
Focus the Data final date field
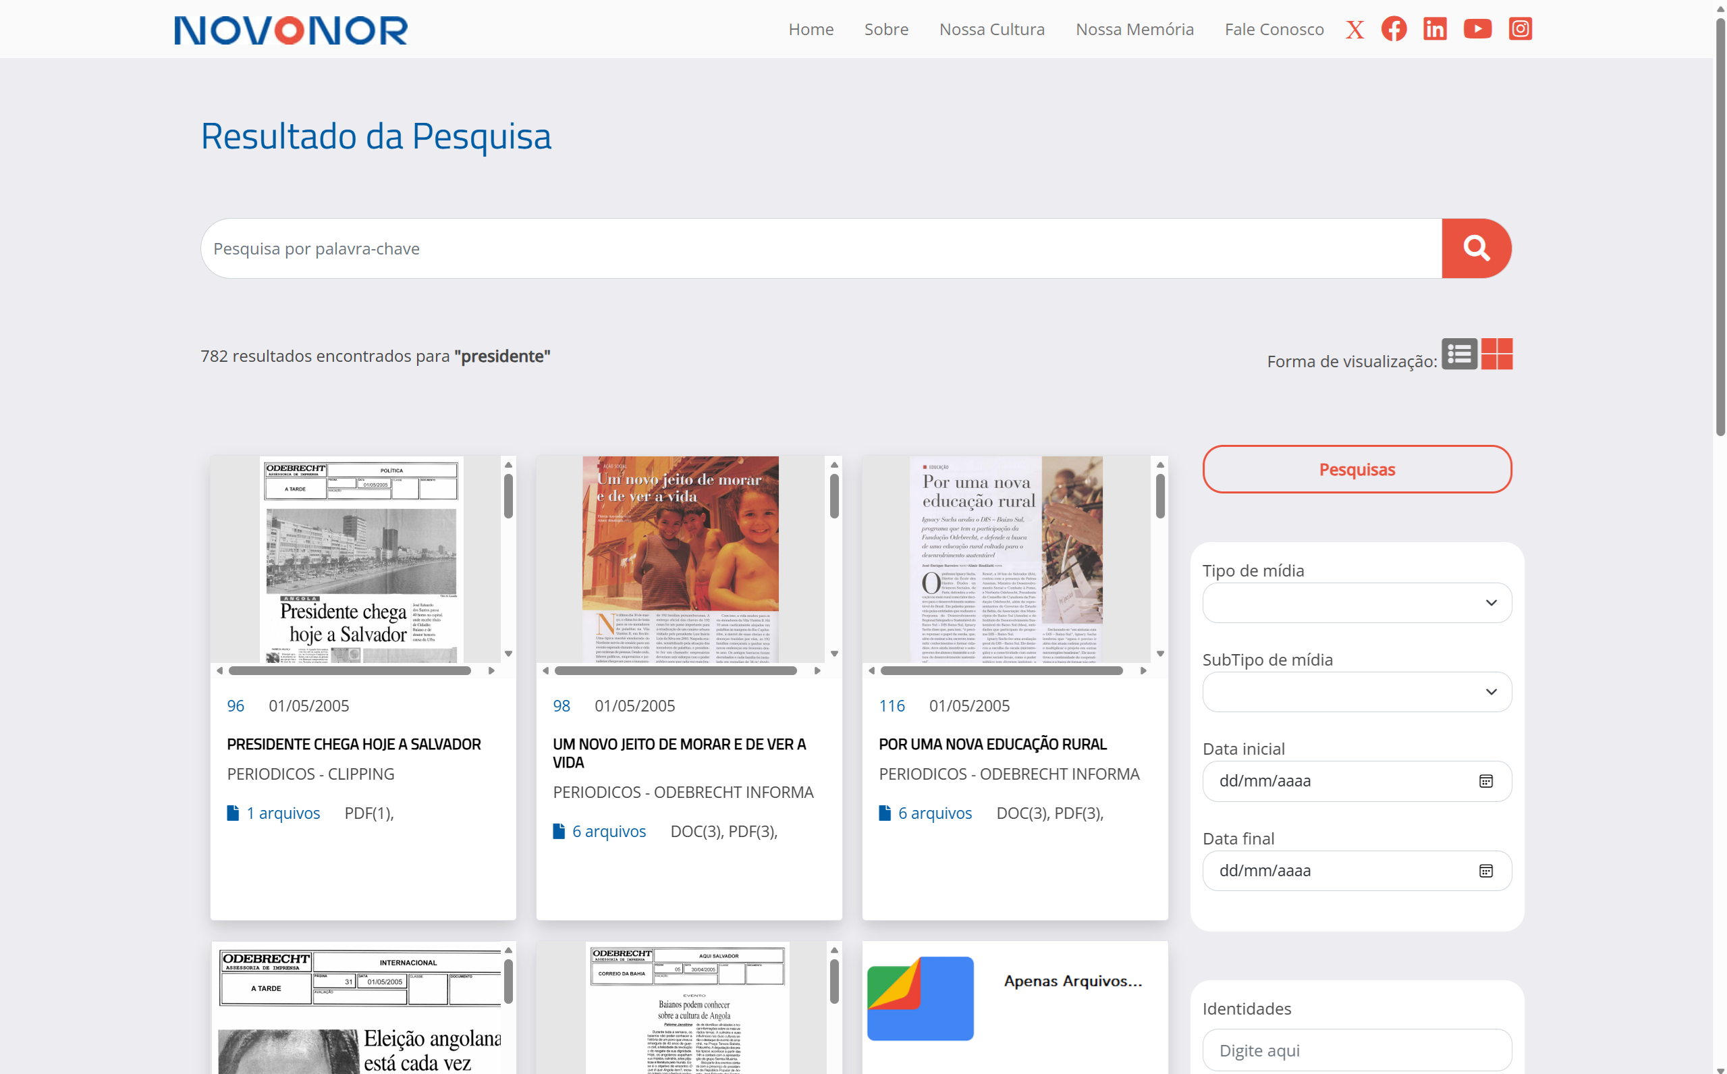point(1356,870)
